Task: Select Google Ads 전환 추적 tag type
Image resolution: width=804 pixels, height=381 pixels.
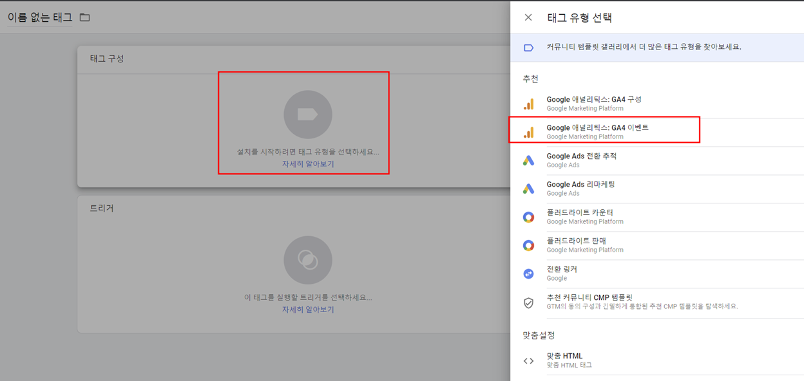Action: [657, 160]
